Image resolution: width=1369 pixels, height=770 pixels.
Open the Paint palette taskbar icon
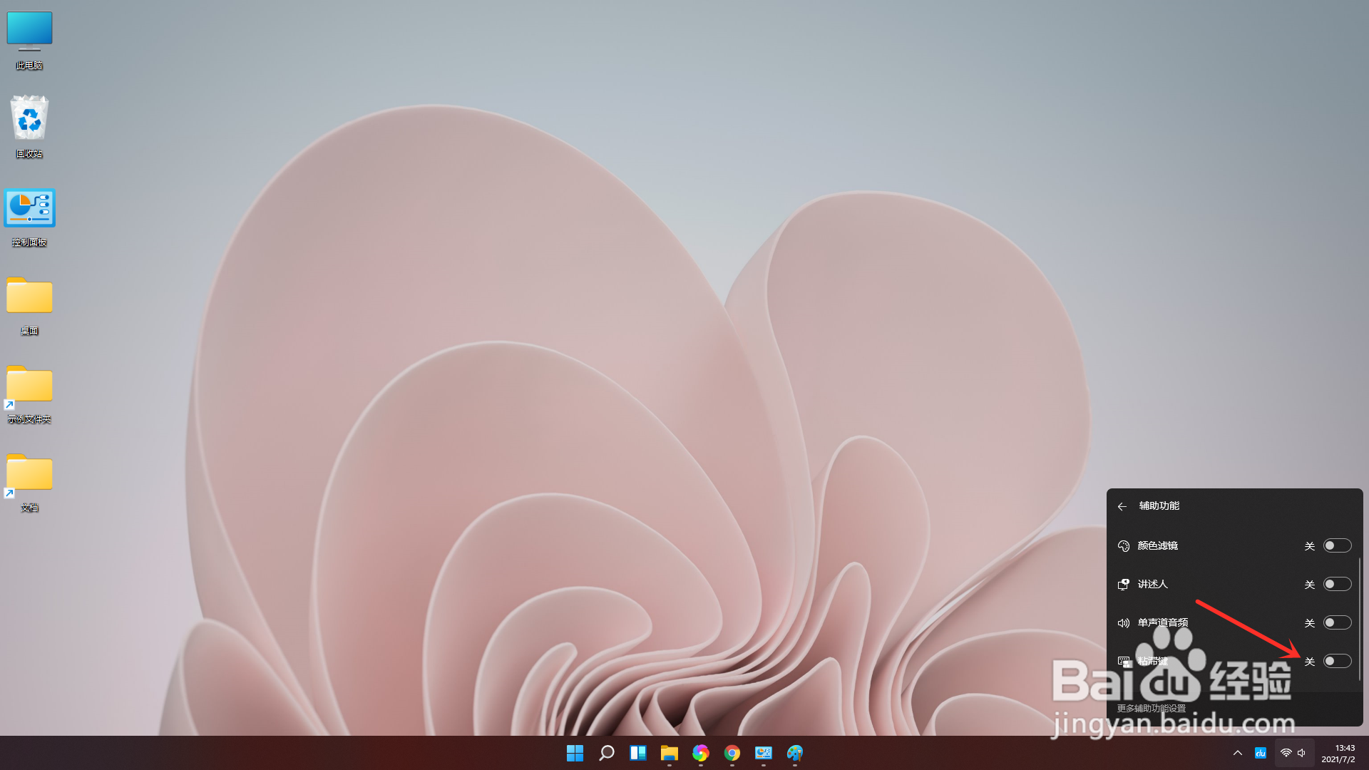tap(795, 753)
